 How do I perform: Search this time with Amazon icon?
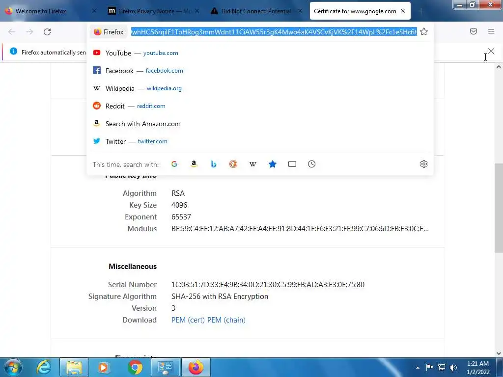tap(194, 164)
